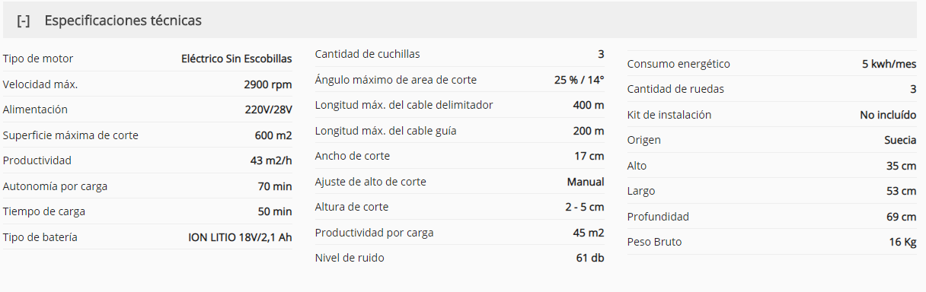Click the Ajuste de alto de corte Manual value
This screenshot has width=926, height=292.
(586, 182)
